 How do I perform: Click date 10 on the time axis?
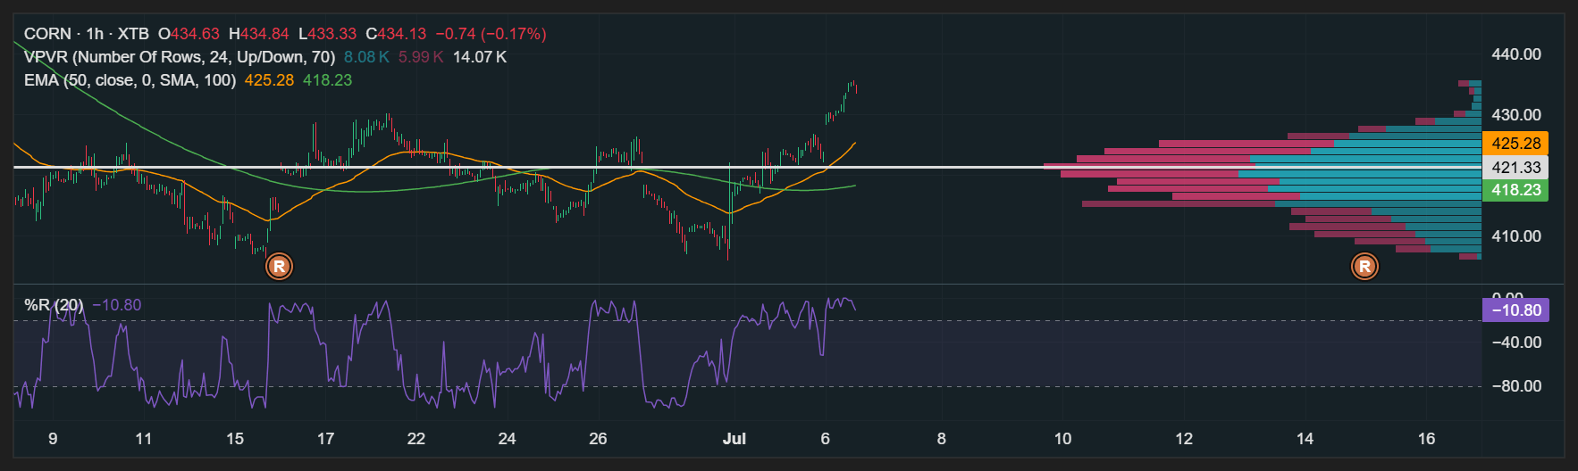pos(1062,439)
